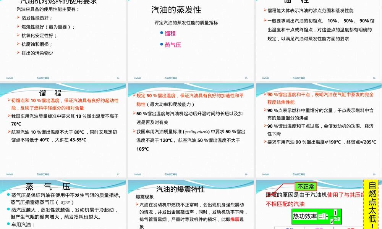Open the 蒸 气 压 slide thumbnail
The height and width of the screenshot is (229, 382).
pyautogui.click(x=63, y=204)
